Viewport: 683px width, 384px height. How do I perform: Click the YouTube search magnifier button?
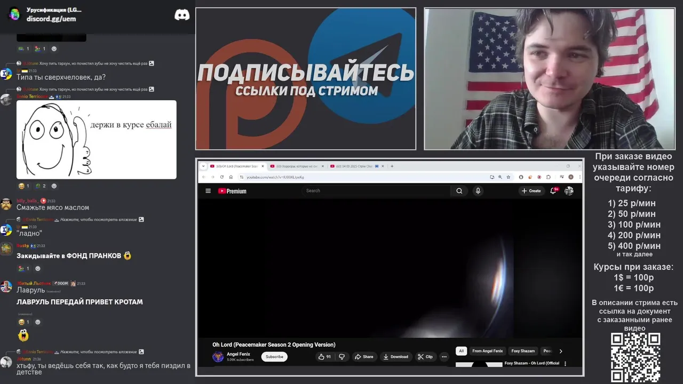459,191
